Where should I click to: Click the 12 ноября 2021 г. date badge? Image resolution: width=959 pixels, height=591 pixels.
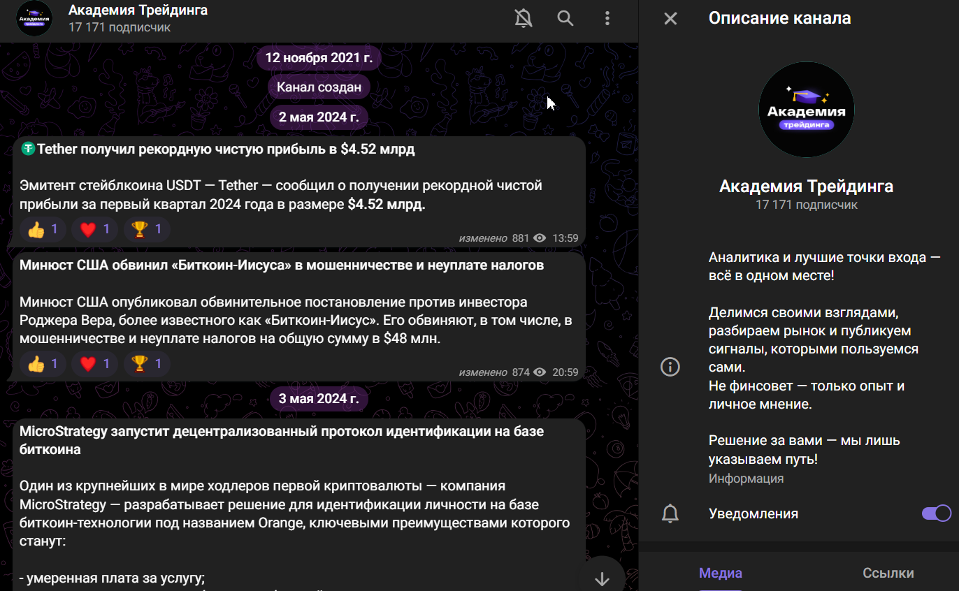click(x=319, y=58)
